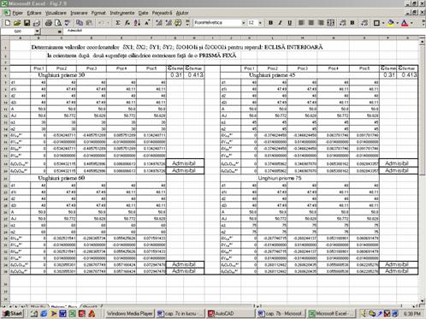Click the red Font Color button
The image size is (426, 319).
point(405,23)
